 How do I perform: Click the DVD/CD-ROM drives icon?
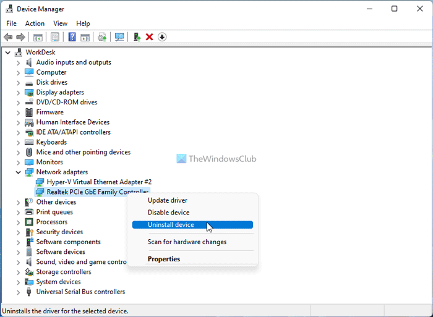point(29,103)
